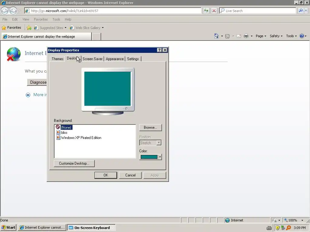This screenshot has width=310, height=232.
Task: Click the monitor preview image
Action: tap(108, 91)
